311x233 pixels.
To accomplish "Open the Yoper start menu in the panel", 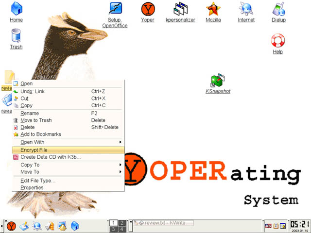I will pos(11,226).
